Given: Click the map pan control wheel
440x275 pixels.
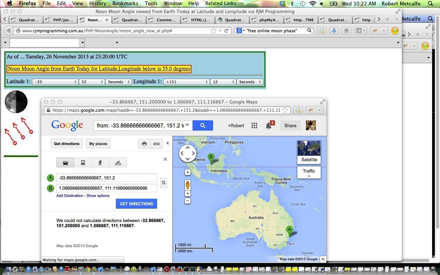Looking at the screenshot, I should pyautogui.click(x=188, y=153).
